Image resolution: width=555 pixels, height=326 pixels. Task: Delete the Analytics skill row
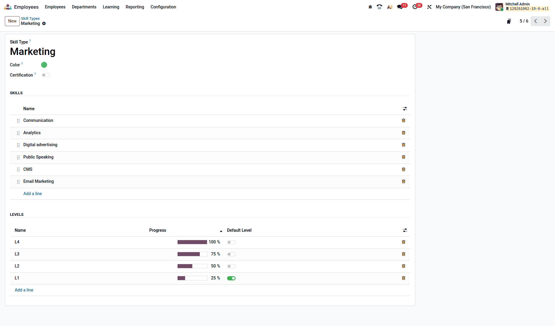(x=403, y=133)
